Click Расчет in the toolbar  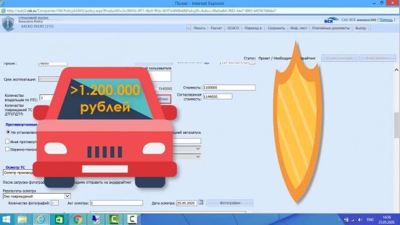(216, 28)
